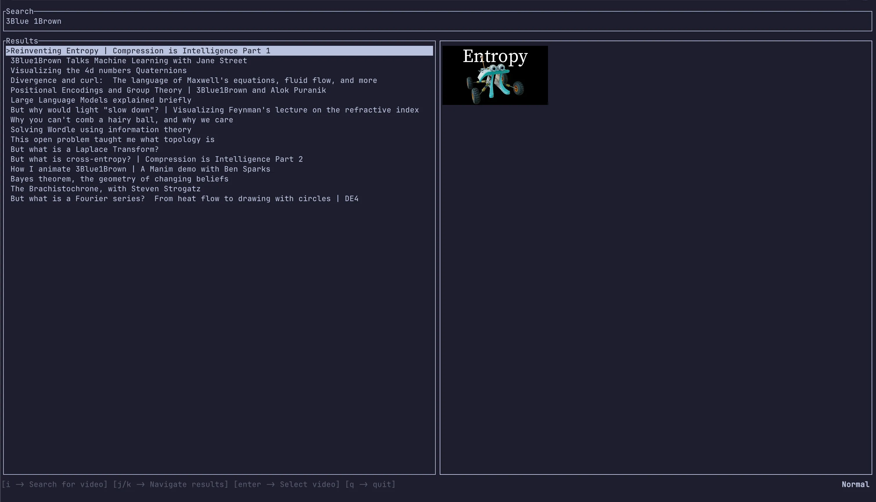Pick 'How I animate 3Blue1Brown' Manim demo
Screen dimensions: 876x502
pyautogui.click(x=219, y=169)
